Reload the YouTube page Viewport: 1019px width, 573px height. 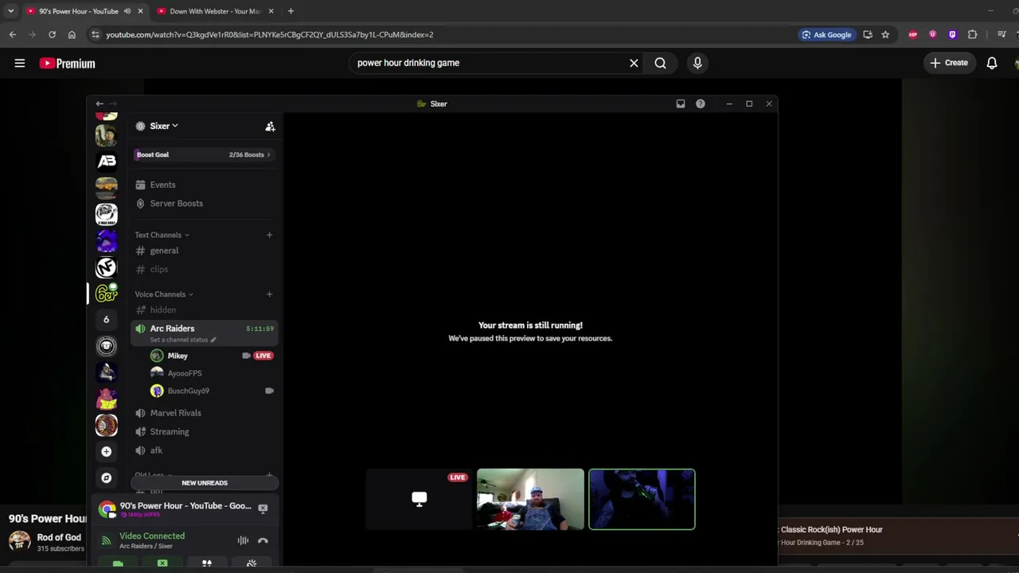(x=52, y=34)
